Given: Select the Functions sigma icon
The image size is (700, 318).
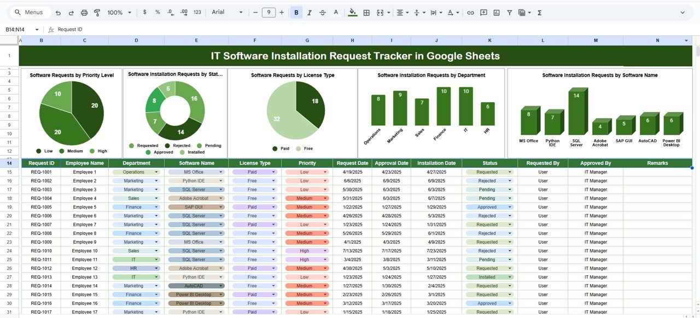Looking at the screenshot, I should (539, 12).
